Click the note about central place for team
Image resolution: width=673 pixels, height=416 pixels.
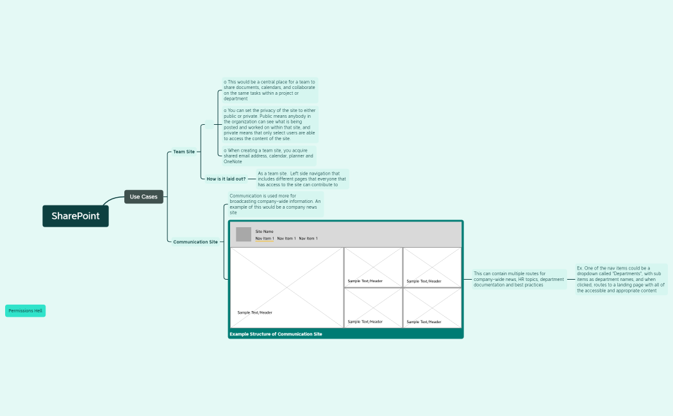tap(269, 90)
